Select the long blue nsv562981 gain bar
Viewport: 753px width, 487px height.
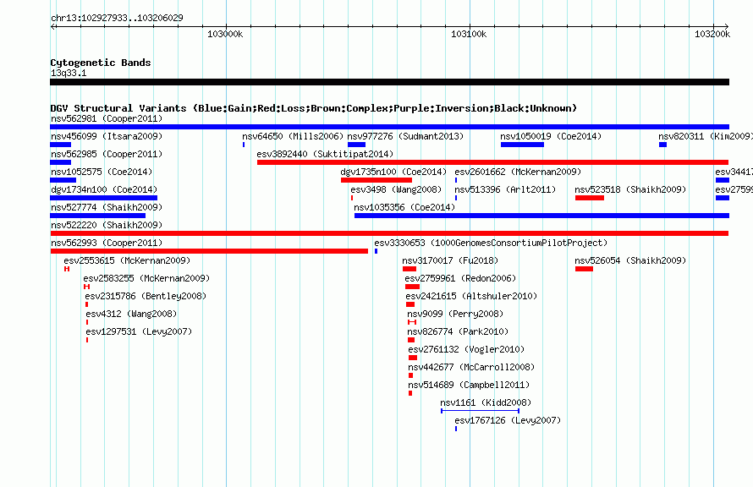coord(389,127)
